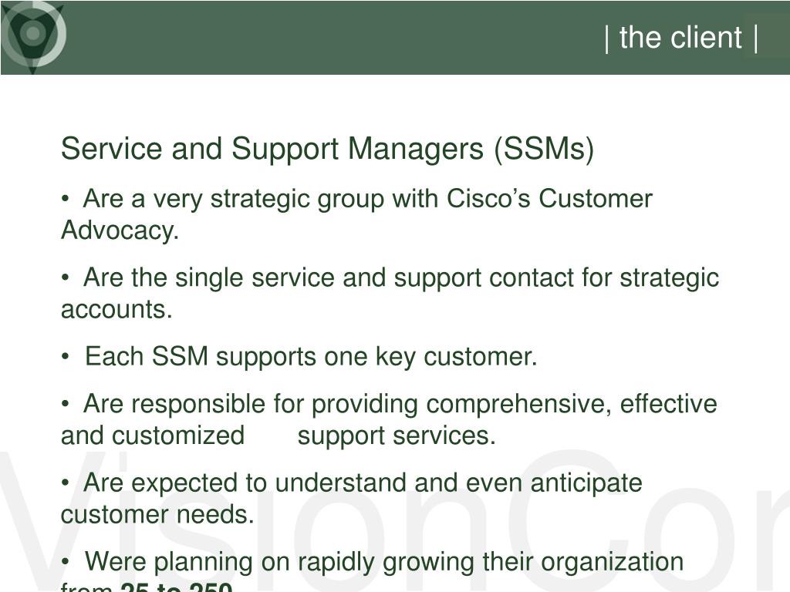Screen dimensions: 790x592
Task: Click the word "Cisco's" in first bullet
Action: [488, 198]
